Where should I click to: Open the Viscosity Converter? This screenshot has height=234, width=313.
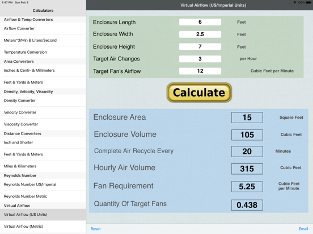pos(43,124)
